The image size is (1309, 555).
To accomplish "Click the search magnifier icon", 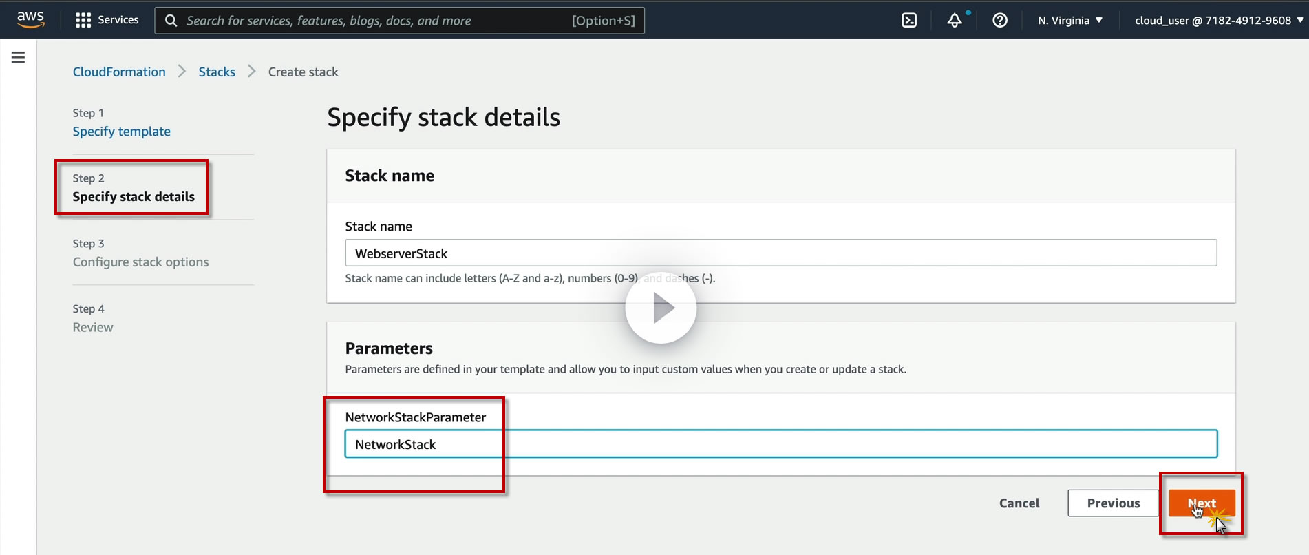I will pos(171,21).
